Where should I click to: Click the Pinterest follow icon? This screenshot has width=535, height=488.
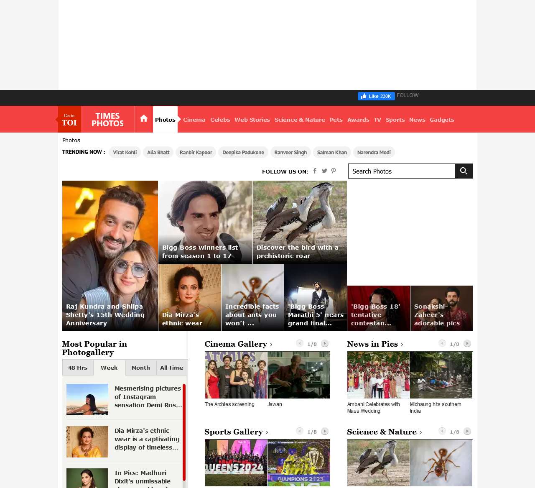(334, 171)
